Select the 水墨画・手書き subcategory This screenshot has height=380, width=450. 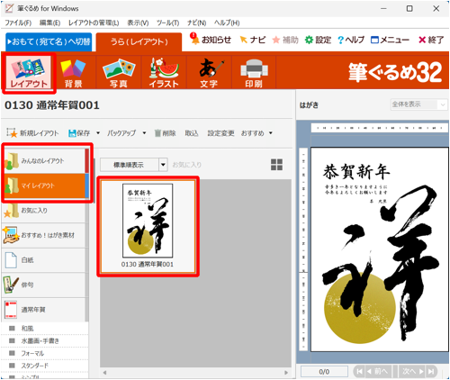point(45,341)
